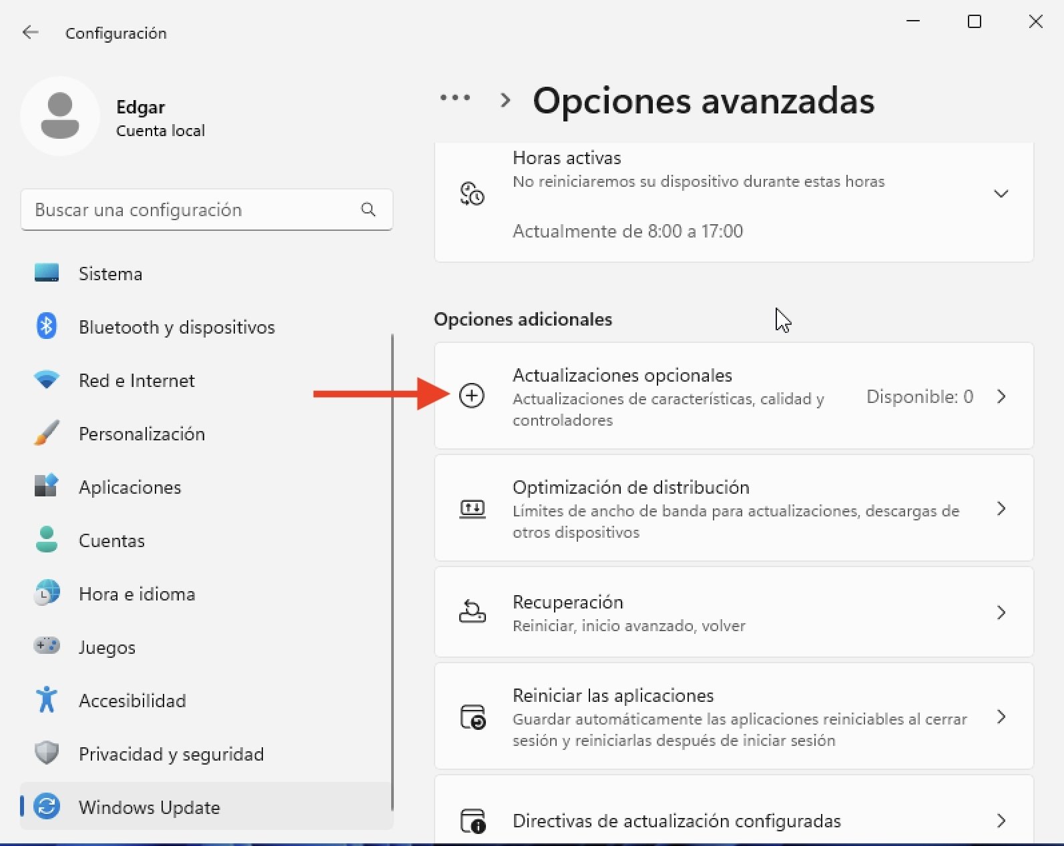Viewport: 1064px width, 846px height.
Task: Click 'Actualmente de 8:00 a 17:00' text
Action: click(627, 231)
